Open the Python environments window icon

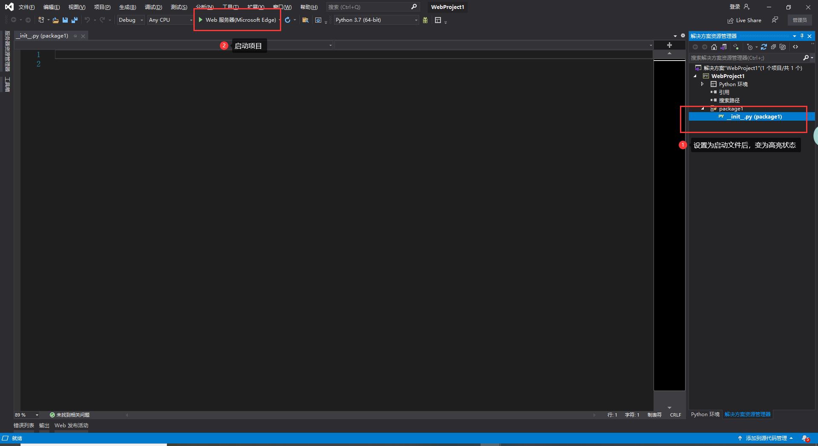click(438, 20)
